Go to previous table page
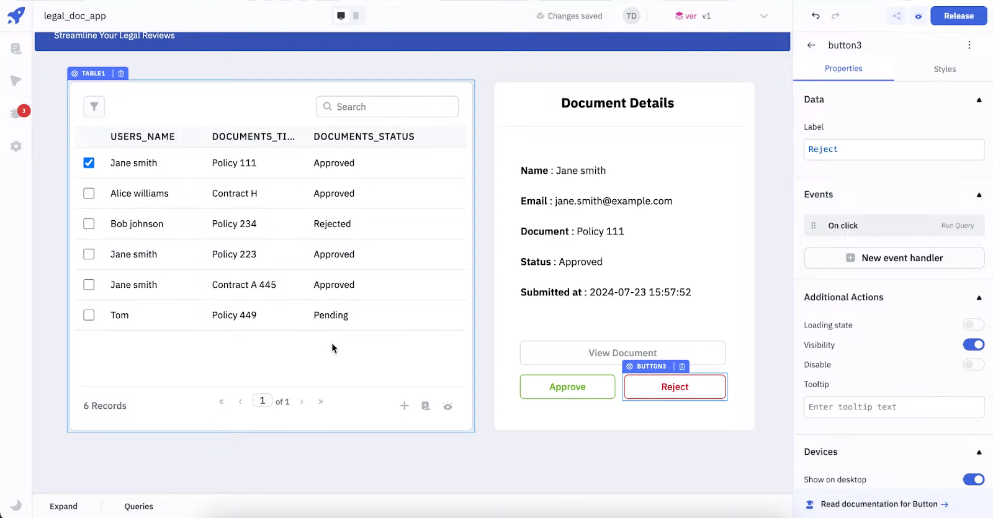 point(240,401)
